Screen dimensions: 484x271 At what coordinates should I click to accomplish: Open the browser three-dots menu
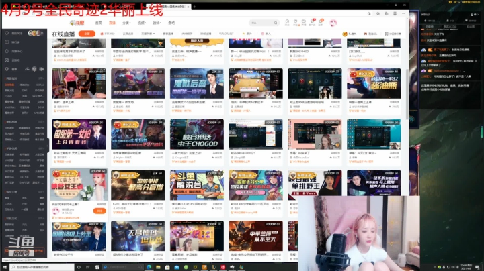(x=403, y=14)
